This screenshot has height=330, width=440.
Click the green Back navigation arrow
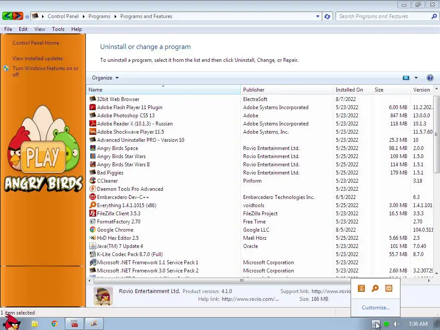(7, 16)
